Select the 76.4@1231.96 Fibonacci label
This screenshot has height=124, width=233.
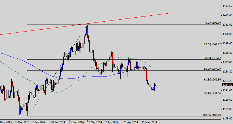(x=212, y=93)
